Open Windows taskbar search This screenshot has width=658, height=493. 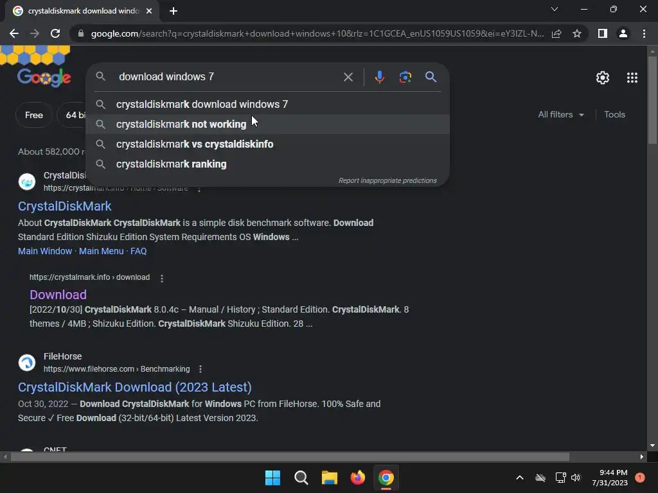[x=301, y=478]
